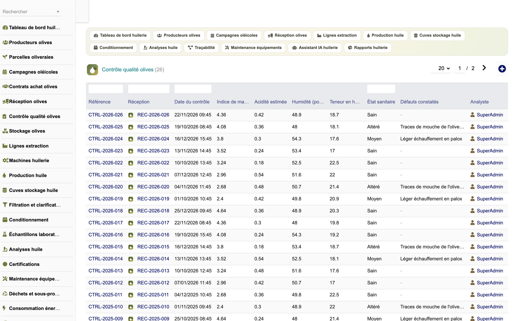The image size is (519, 321).
Task: Open the Lignes extraction tab
Action: click(x=337, y=35)
